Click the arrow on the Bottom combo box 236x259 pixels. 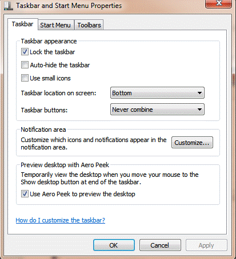[x=199, y=93]
